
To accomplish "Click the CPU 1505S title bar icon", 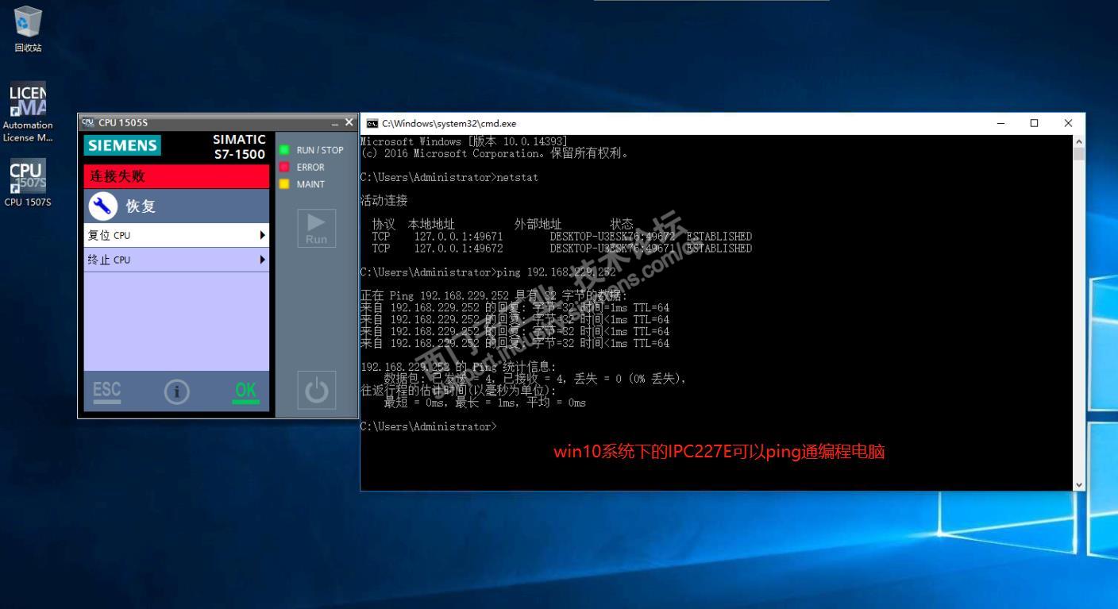I will pos(87,122).
